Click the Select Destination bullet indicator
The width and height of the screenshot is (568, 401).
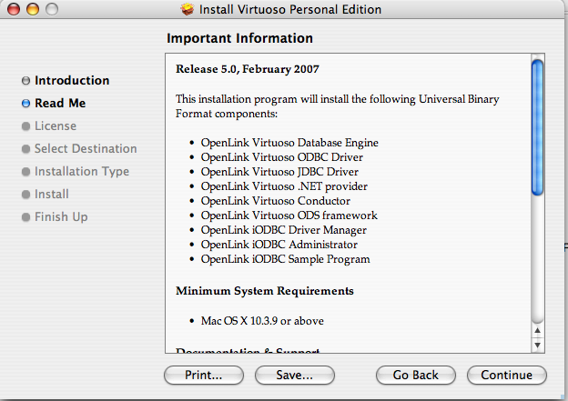[25, 149]
